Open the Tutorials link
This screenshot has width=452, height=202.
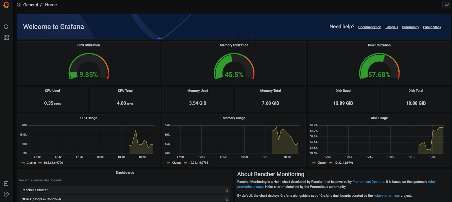(x=391, y=27)
